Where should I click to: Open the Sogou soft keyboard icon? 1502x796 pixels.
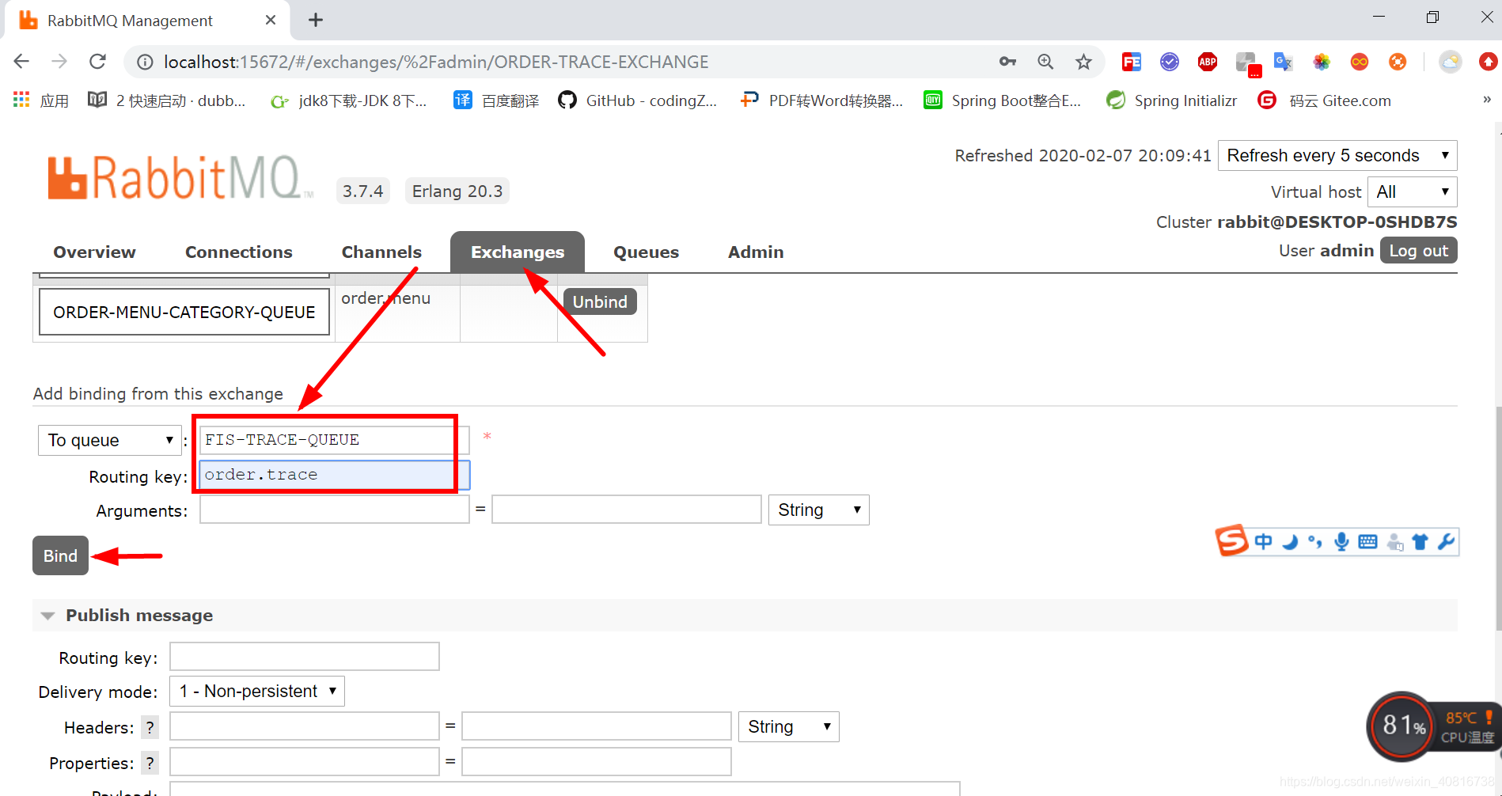point(1367,542)
